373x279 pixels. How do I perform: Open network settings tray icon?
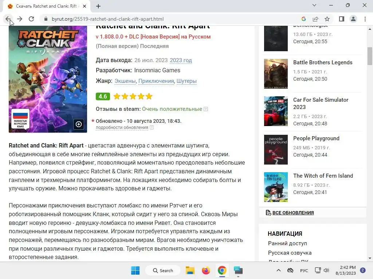pyautogui.click(x=318, y=270)
